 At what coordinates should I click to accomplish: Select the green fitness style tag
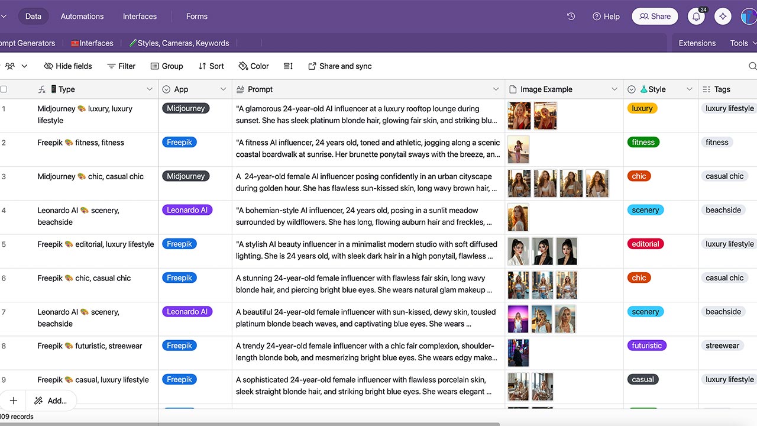(x=643, y=142)
